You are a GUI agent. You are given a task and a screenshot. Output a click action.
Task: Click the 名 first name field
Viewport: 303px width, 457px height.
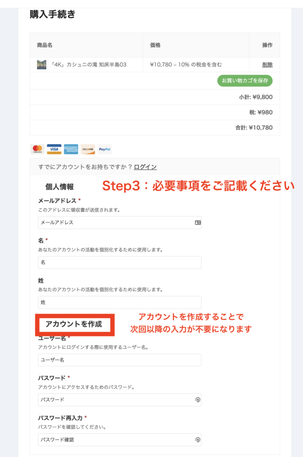coord(120,262)
